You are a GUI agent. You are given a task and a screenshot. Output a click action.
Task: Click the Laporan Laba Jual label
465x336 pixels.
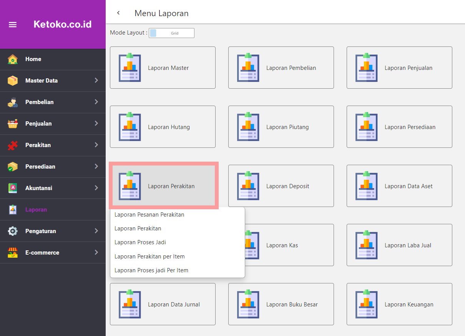pos(408,245)
